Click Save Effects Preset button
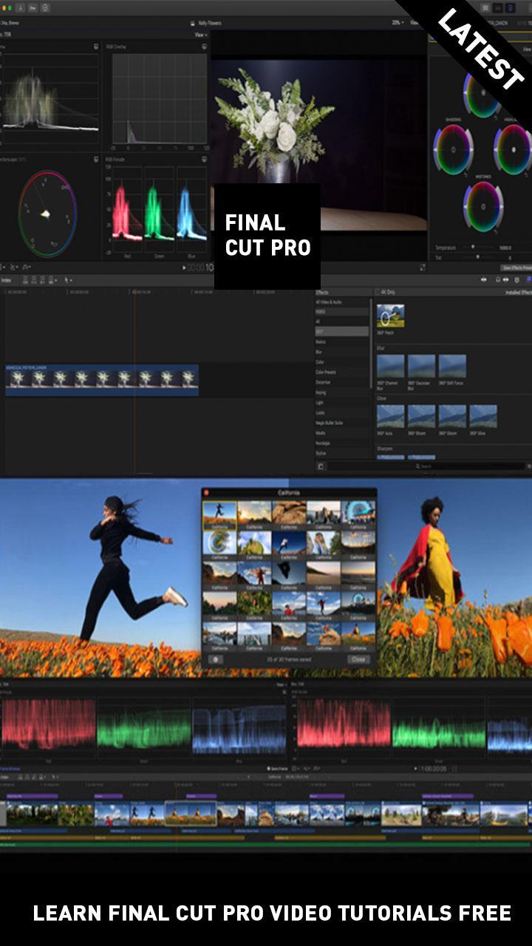532x946 pixels. click(x=516, y=268)
